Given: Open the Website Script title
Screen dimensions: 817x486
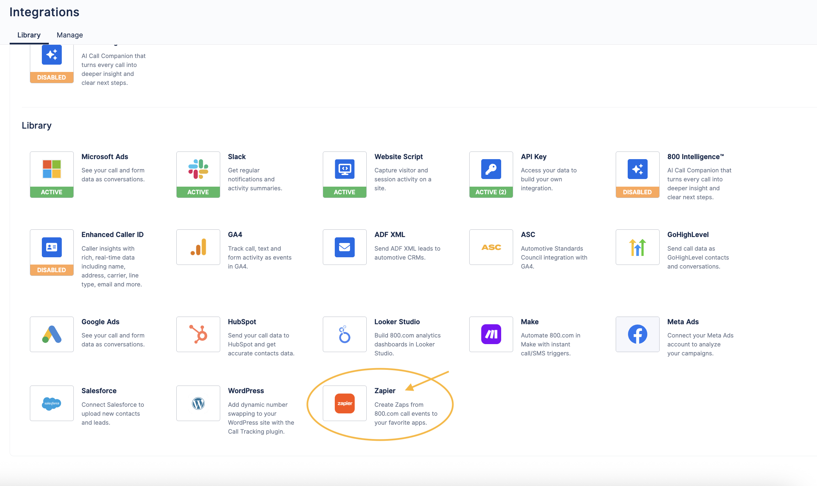Looking at the screenshot, I should (x=399, y=157).
